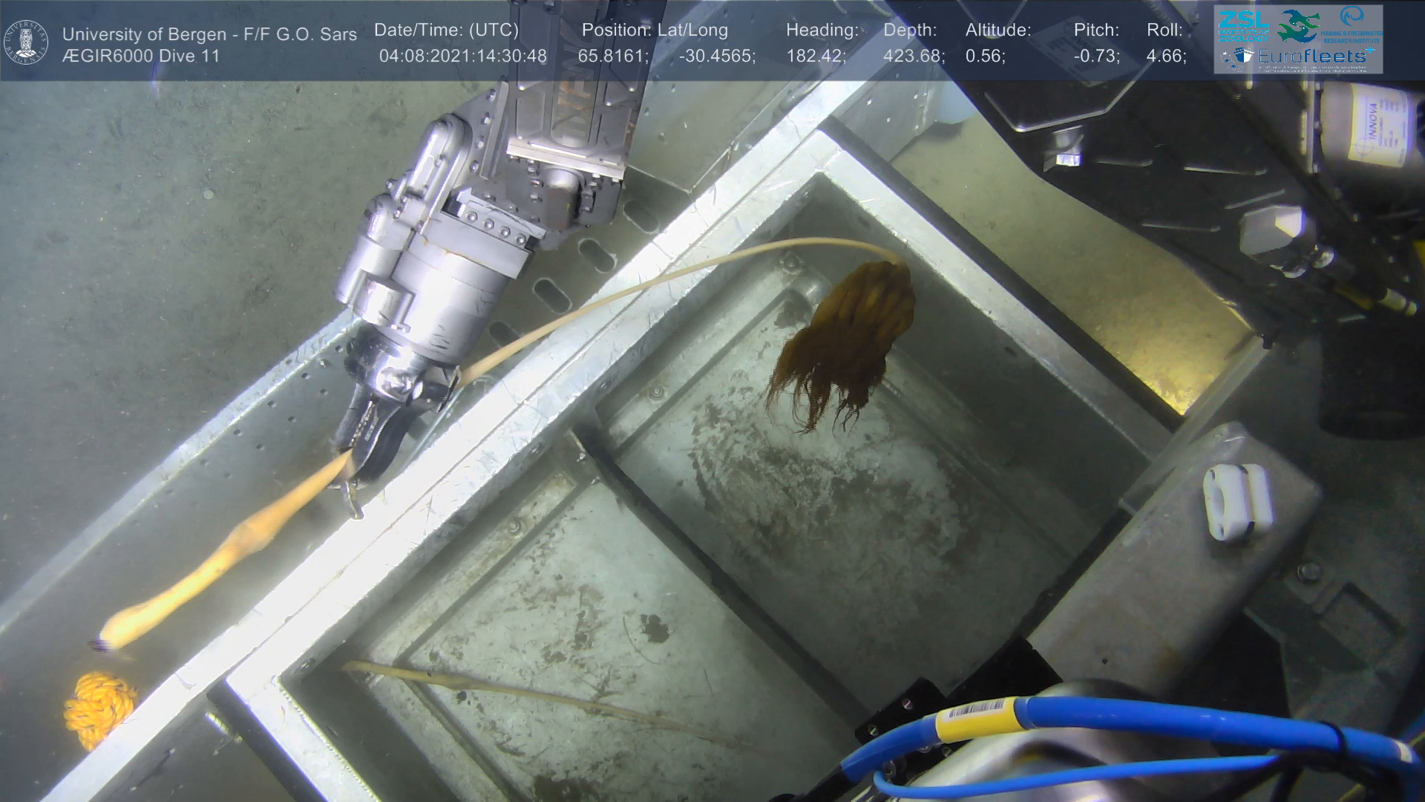The height and width of the screenshot is (802, 1425).
Task: Click the University of Bergen - F/F G.O. Sars text
Action: pos(209,34)
